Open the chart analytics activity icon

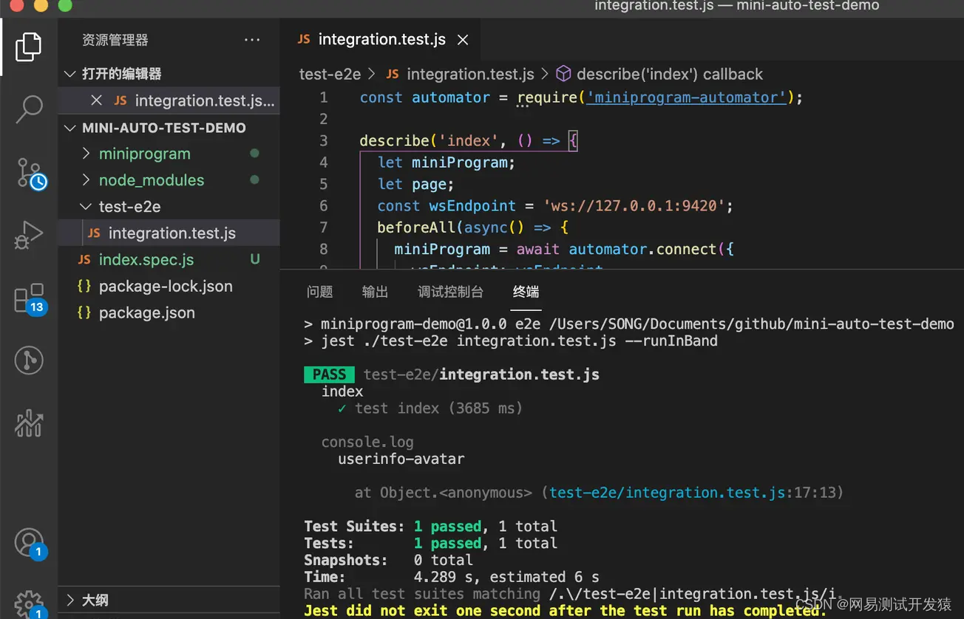pyautogui.click(x=29, y=423)
